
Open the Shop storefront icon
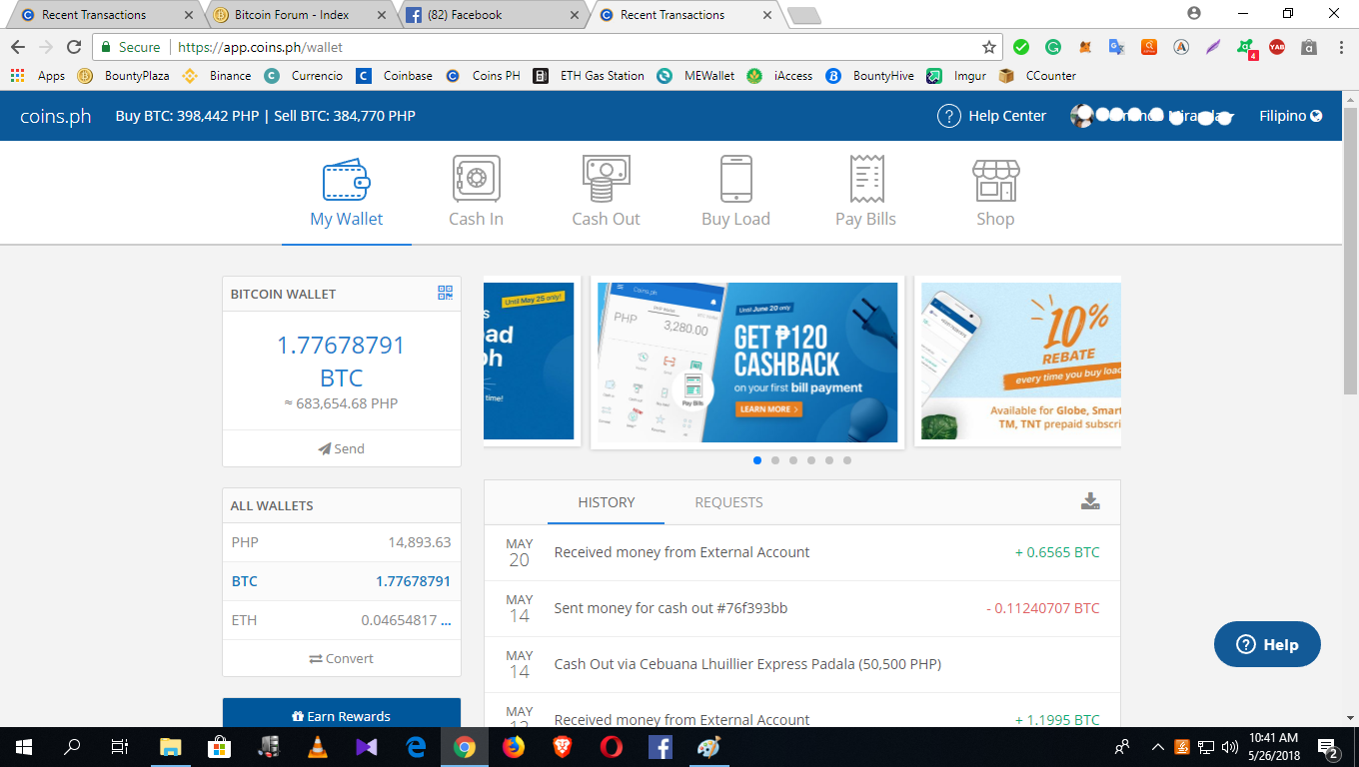tap(995, 181)
